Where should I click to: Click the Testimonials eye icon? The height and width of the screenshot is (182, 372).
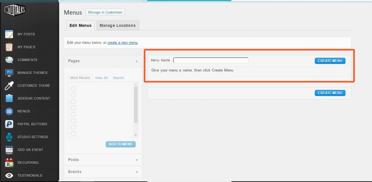coord(9,176)
